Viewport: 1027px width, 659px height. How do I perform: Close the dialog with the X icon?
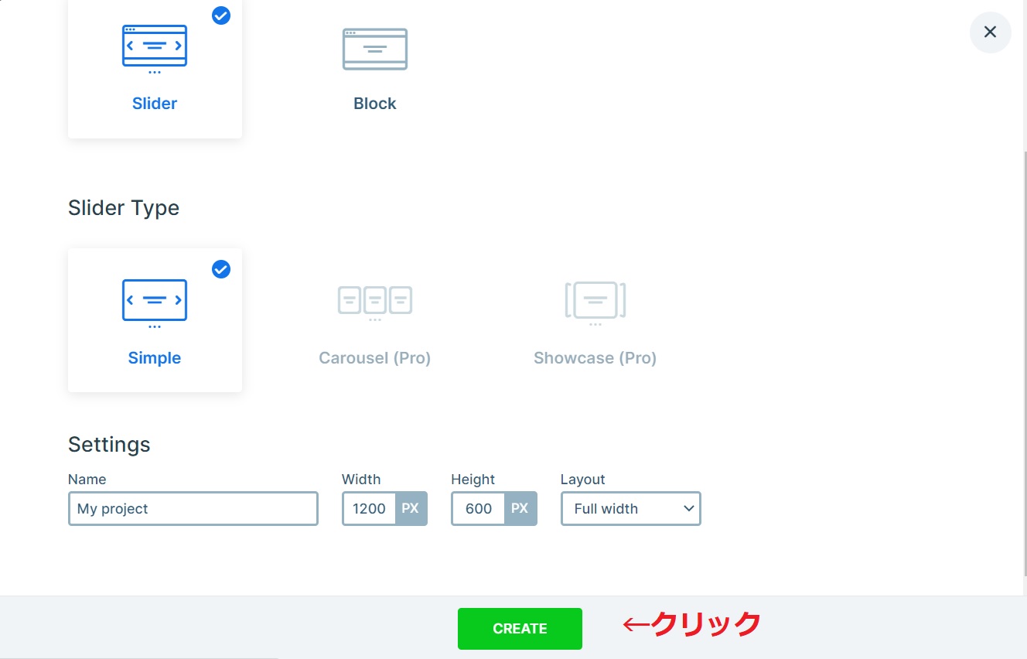point(990,32)
